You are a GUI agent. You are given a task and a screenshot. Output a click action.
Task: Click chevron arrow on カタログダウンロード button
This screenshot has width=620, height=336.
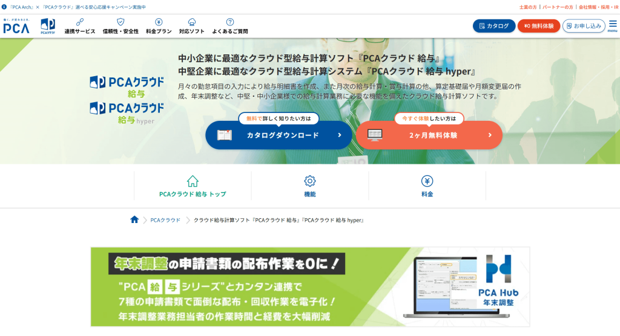pyautogui.click(x=340, y=135)
